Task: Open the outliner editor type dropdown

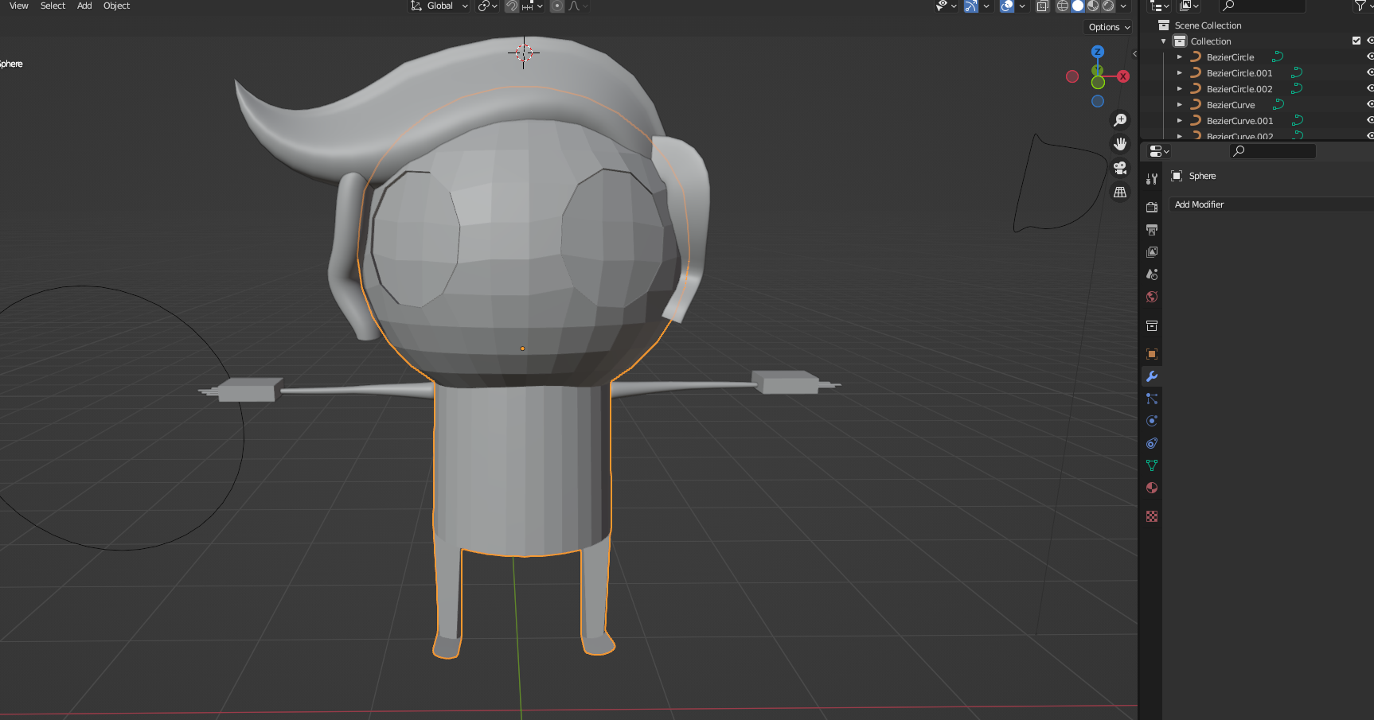Action: pos(1159,6)
